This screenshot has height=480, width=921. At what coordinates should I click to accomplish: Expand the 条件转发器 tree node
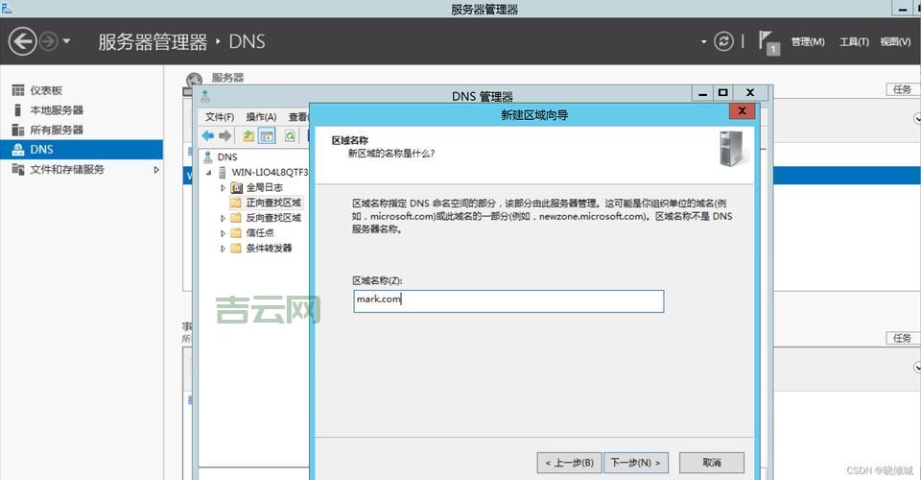coord(224,249)
